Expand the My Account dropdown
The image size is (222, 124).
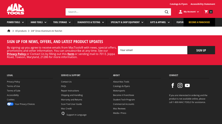[x=189, y=12]
